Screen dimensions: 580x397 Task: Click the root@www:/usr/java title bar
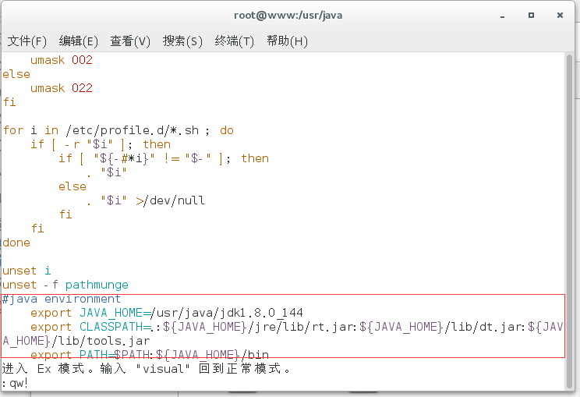(288, 15)
